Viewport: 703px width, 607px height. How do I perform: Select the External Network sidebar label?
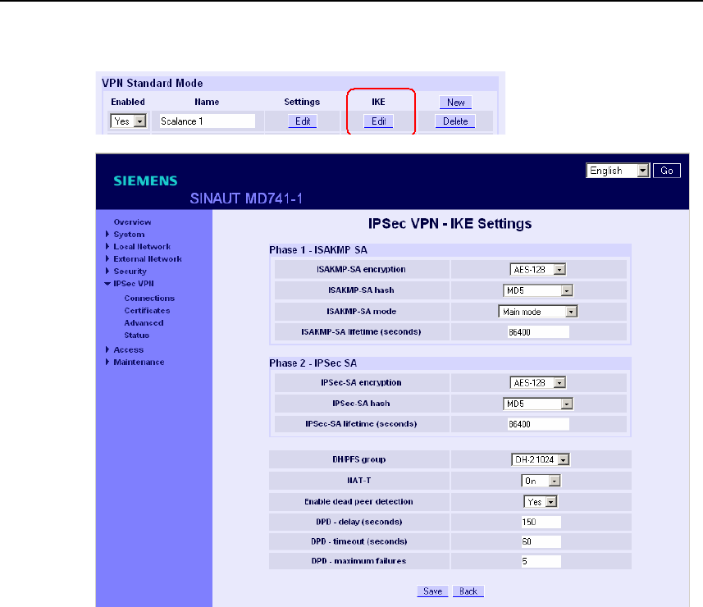point(148,258)
